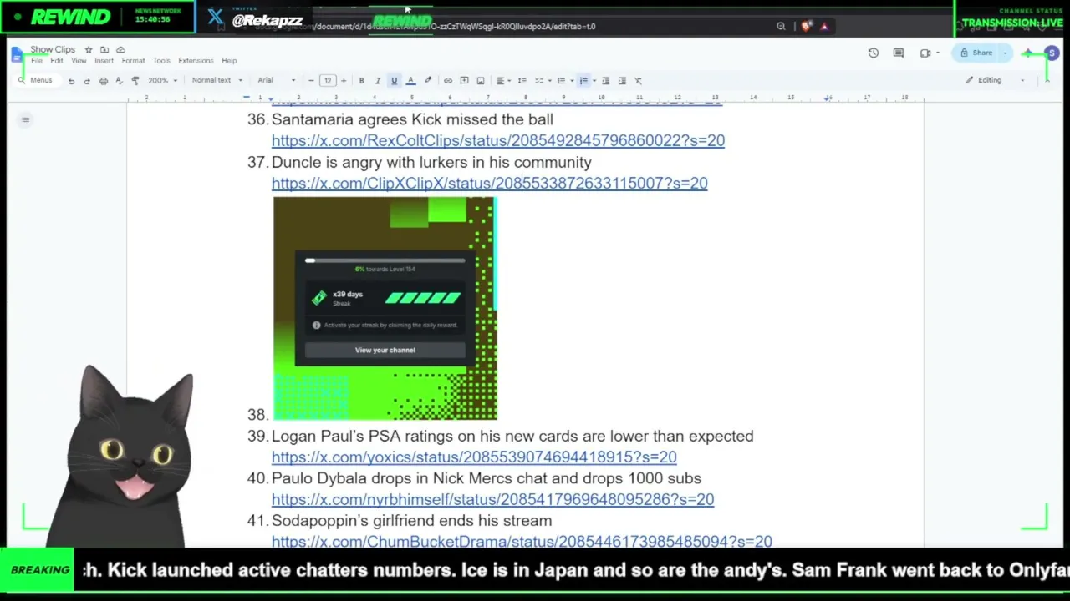The height and width of the screenshot is (601, 1070).
Task: Add a comment from toolbar
Action: coord(464,81)
